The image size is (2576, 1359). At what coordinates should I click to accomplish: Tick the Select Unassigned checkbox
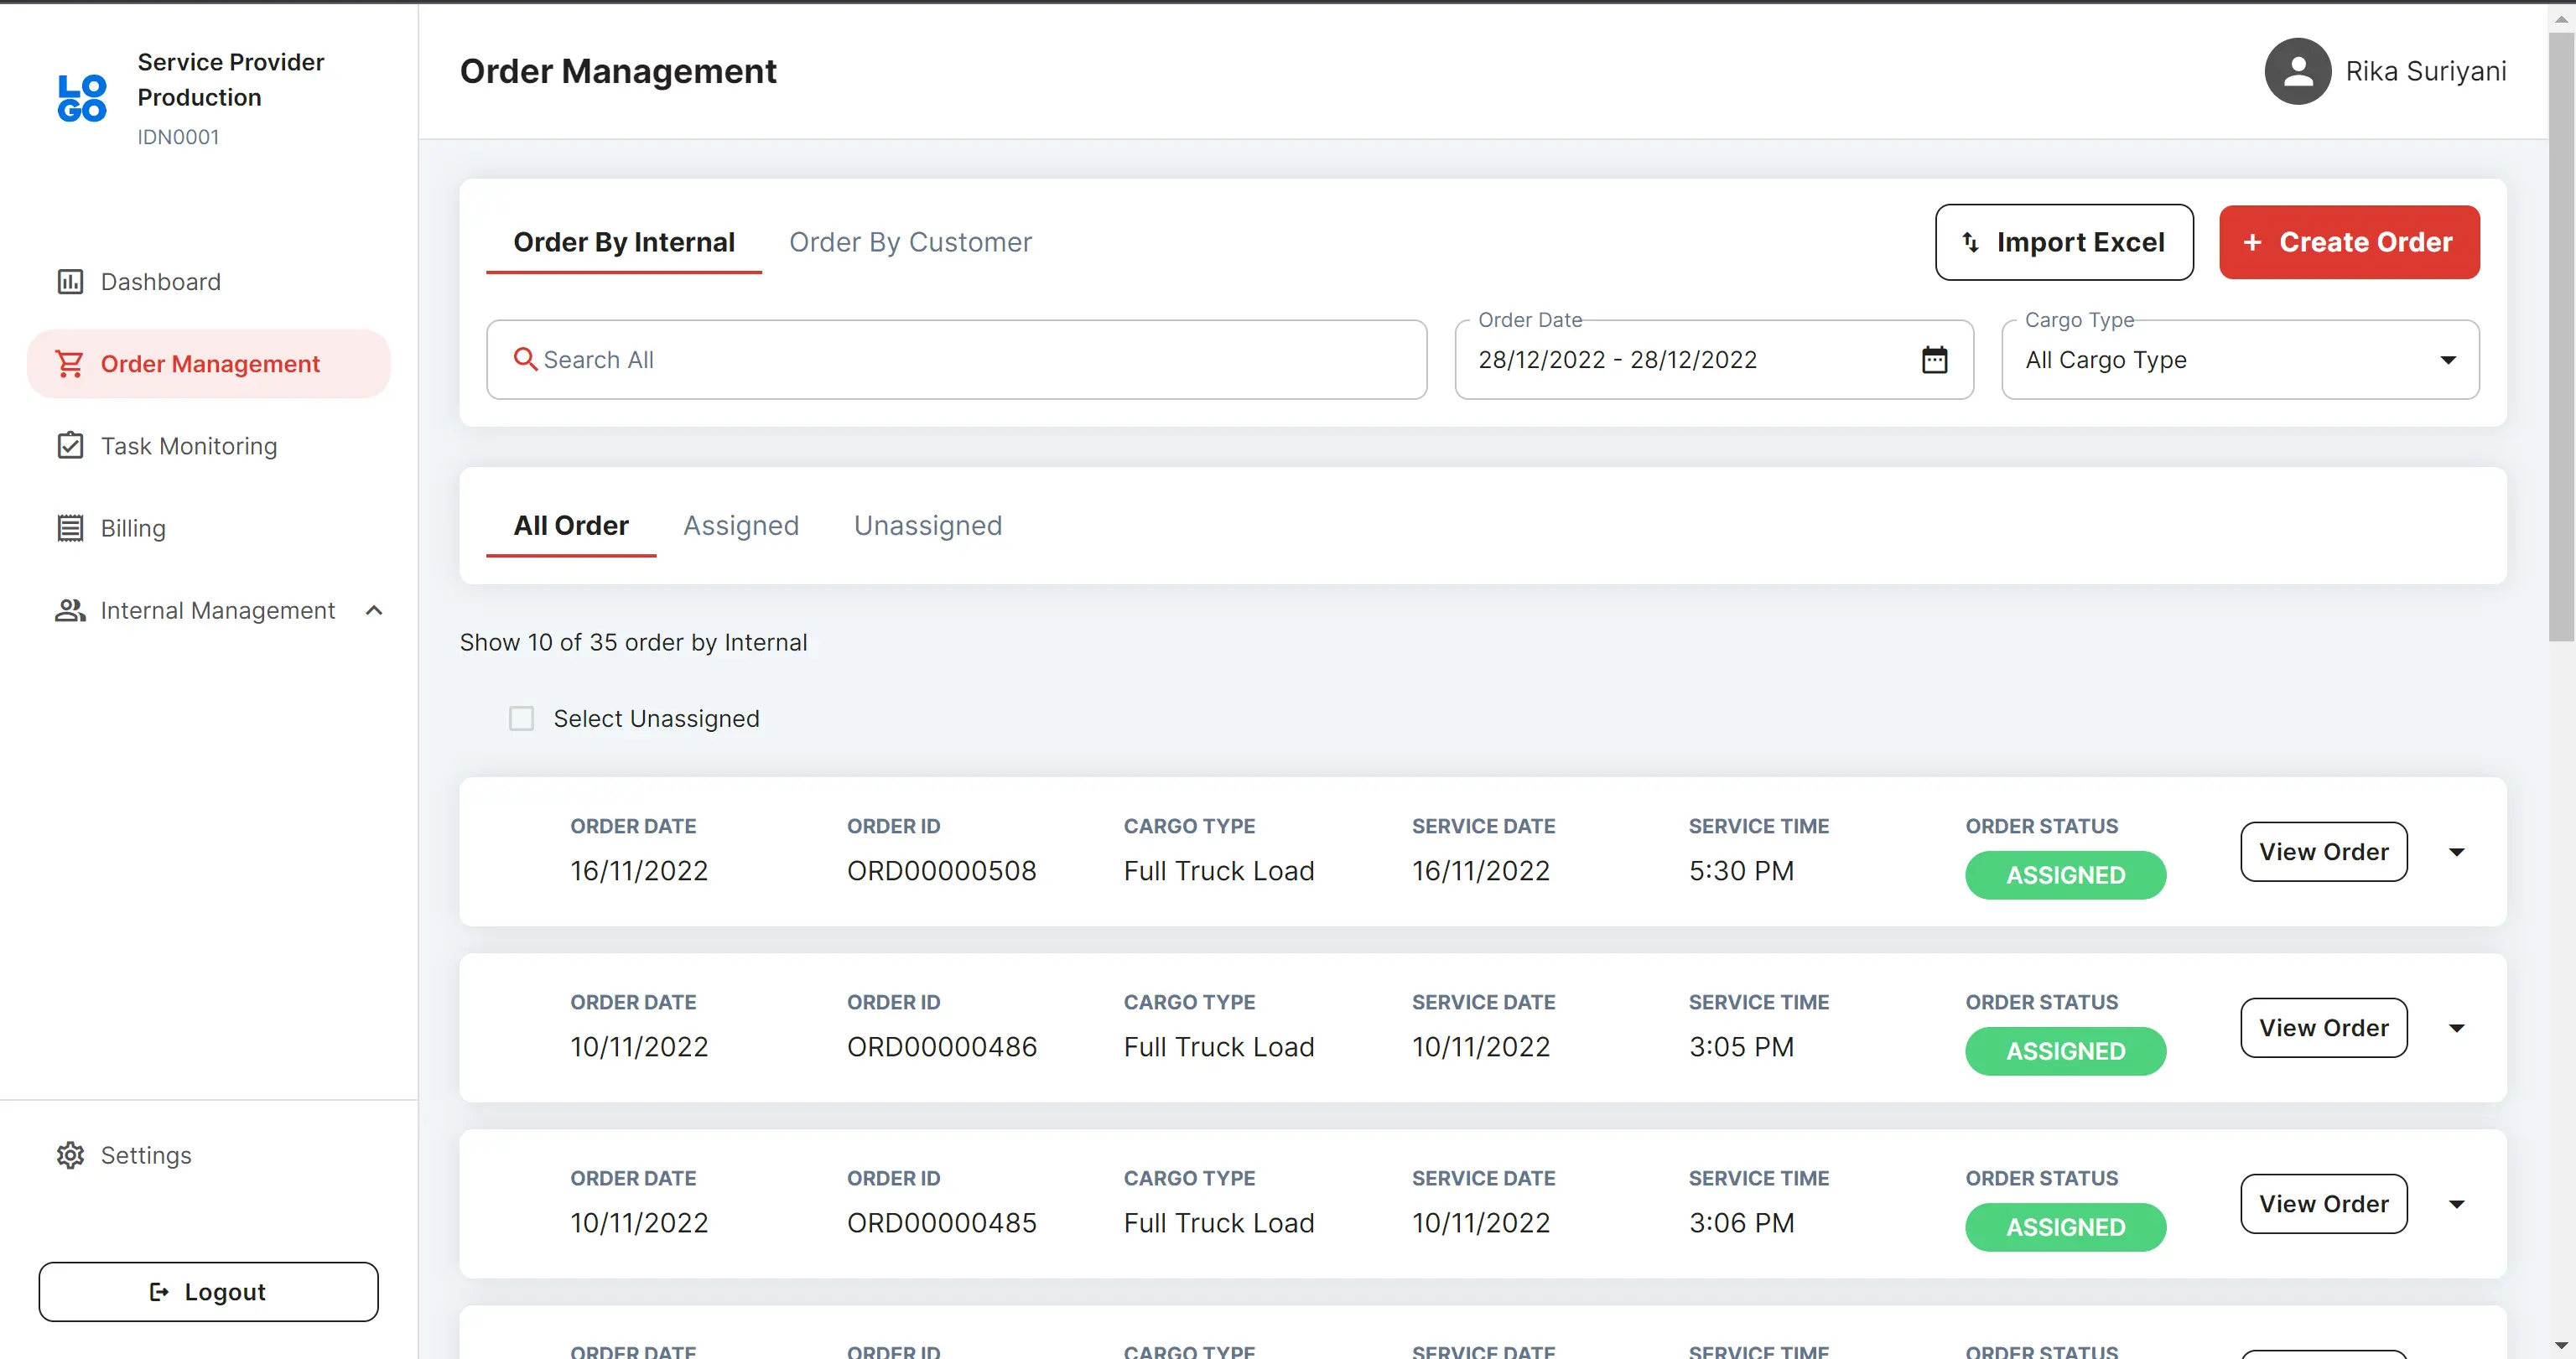[521, 719]
